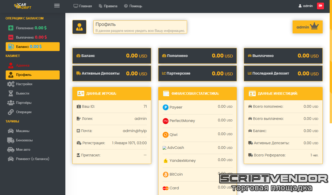Select the Баланс 0.00 $ sidebar item
The height and width of the screenshot is (195, 332).
click(x=33, y=47)
